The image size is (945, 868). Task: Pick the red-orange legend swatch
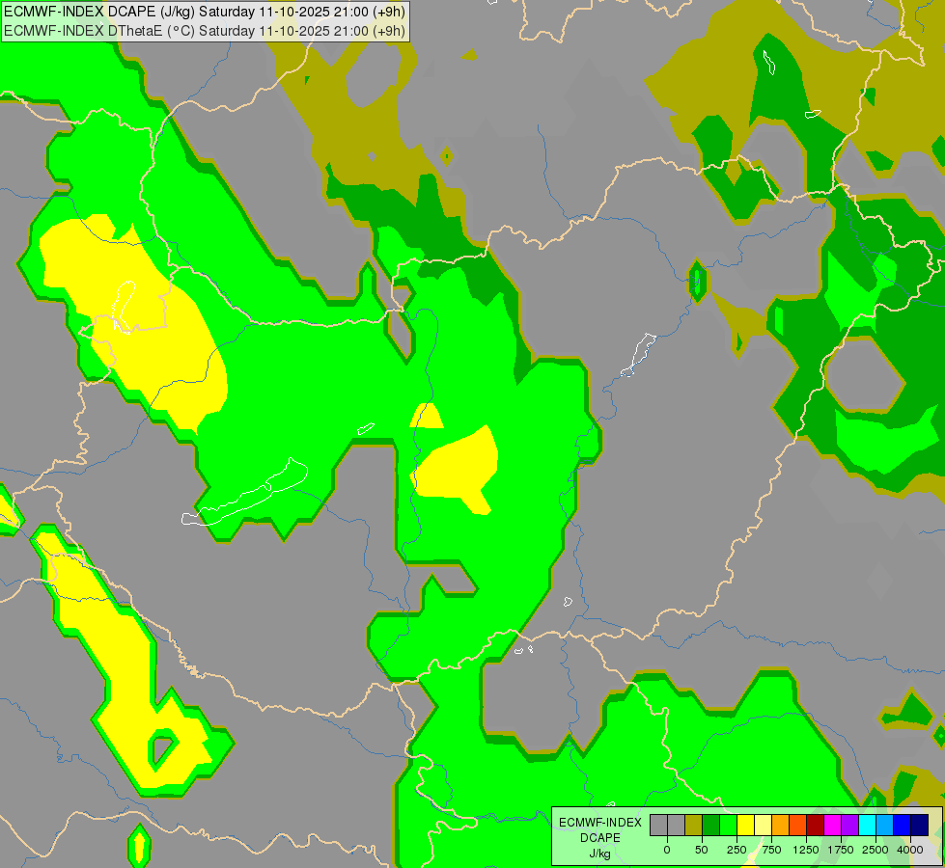click(x=798, y=825)
